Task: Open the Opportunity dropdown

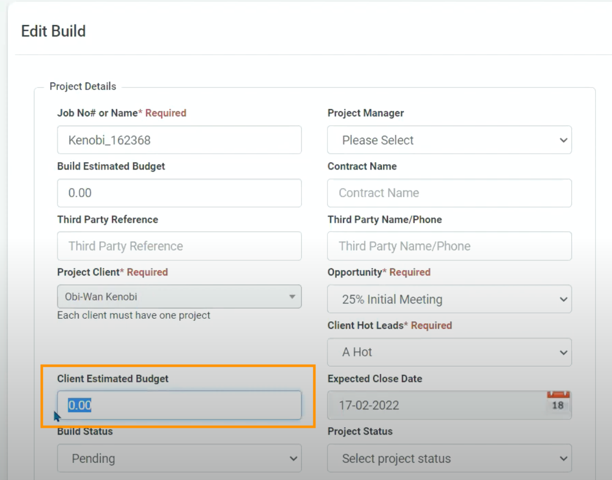Action: (x=449, y=299)
